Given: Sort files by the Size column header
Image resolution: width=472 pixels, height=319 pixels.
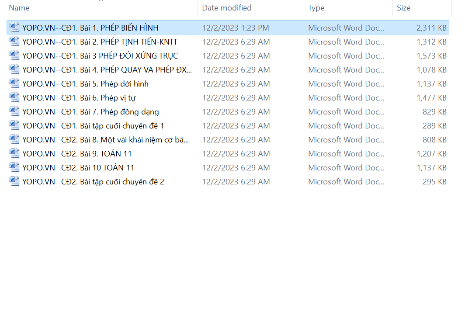Looking at the screenshot, I should [x=403, y=8].
